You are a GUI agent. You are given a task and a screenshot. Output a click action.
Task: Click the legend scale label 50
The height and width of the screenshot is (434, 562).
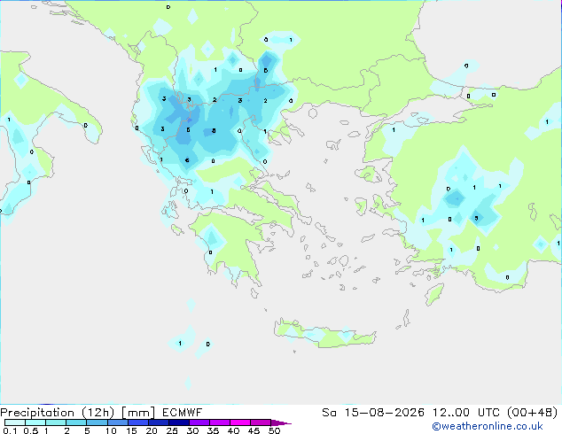click(x=275, y=430)
